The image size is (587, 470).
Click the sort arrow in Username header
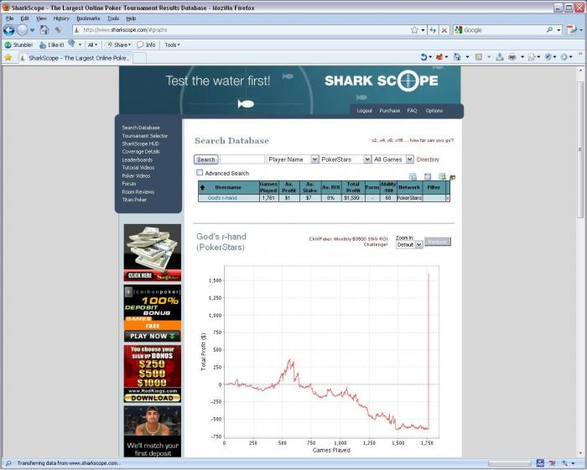tap(202, 187)
